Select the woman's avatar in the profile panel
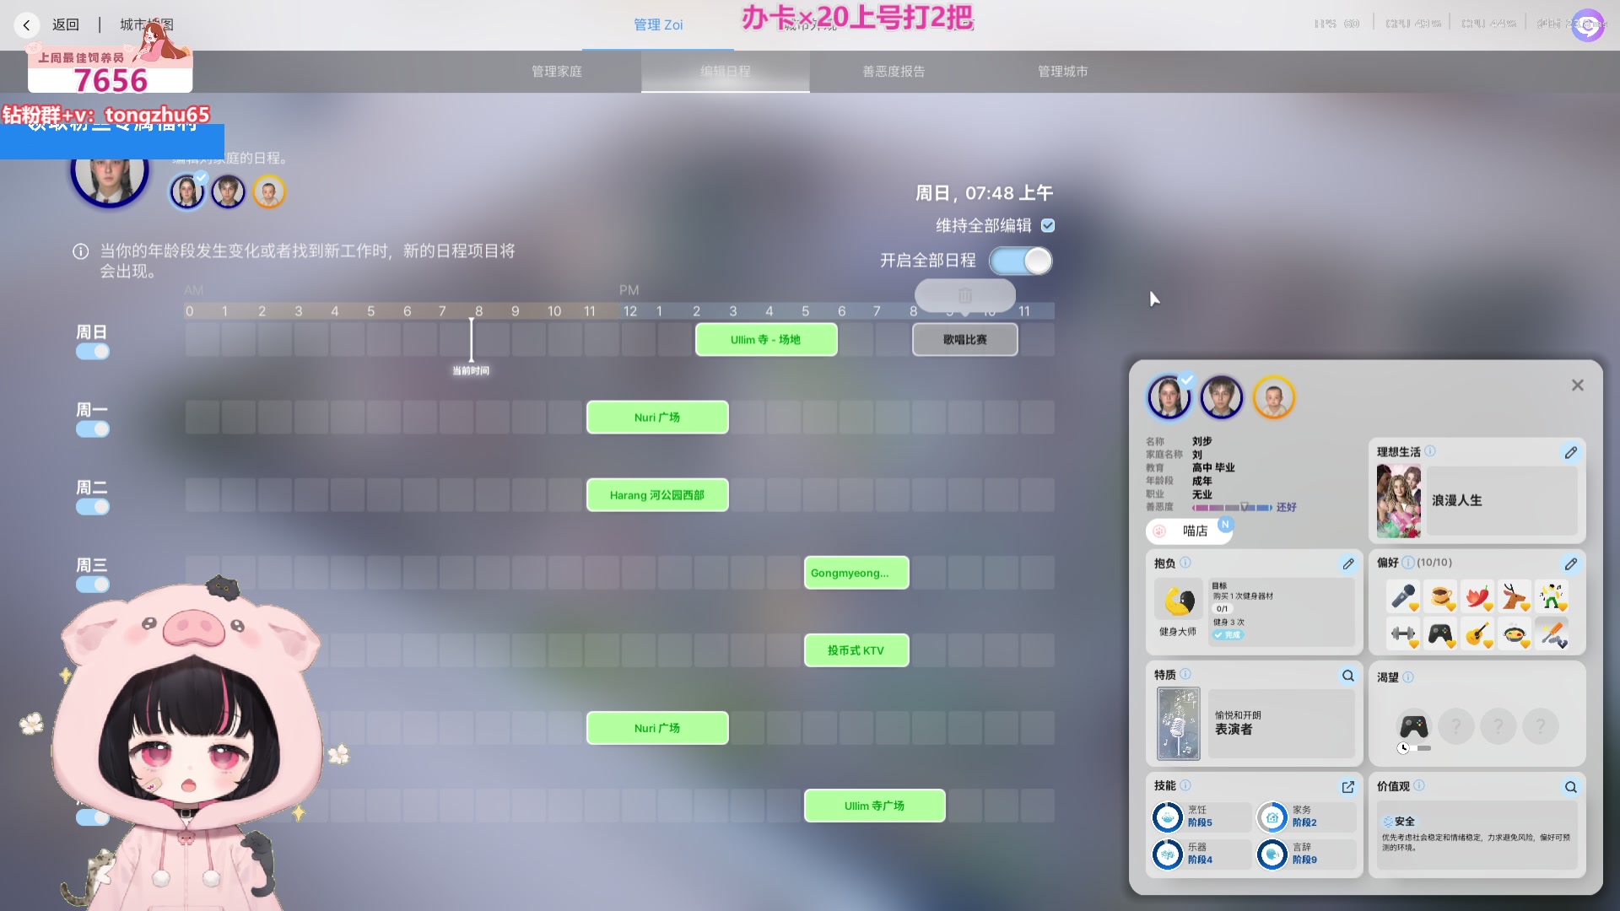 (x=1169, y=397)
